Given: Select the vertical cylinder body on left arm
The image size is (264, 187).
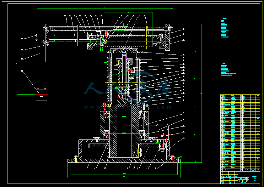Looking at the screenshot, I should tap(41, 47).
